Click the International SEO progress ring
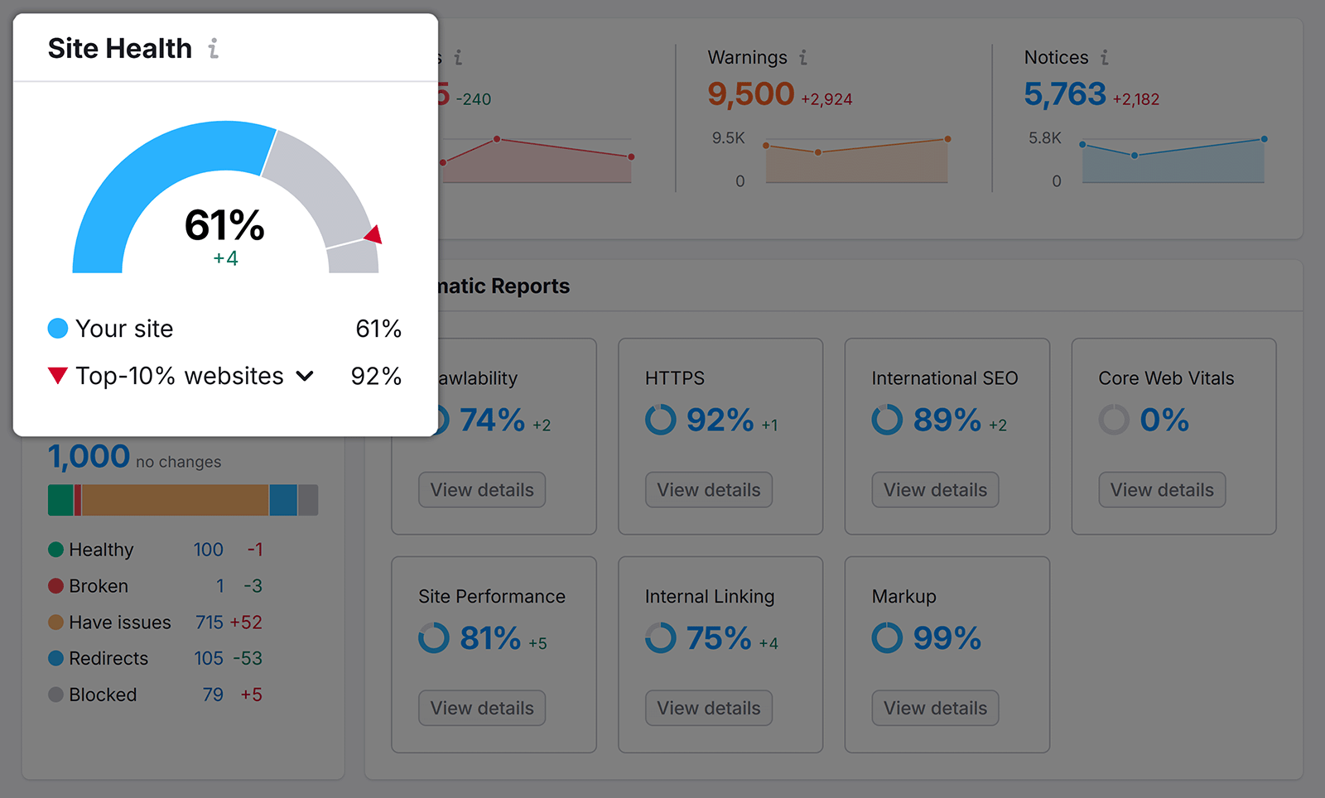Screen dimensions: 1325x798 coord(886,420)
